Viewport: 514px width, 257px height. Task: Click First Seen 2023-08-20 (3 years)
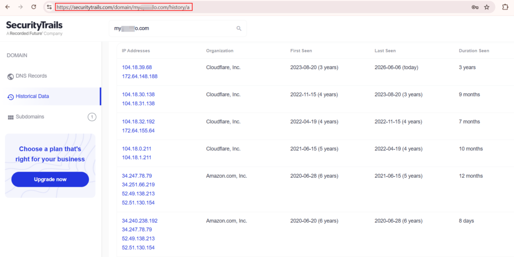click(x=314, y=68)
